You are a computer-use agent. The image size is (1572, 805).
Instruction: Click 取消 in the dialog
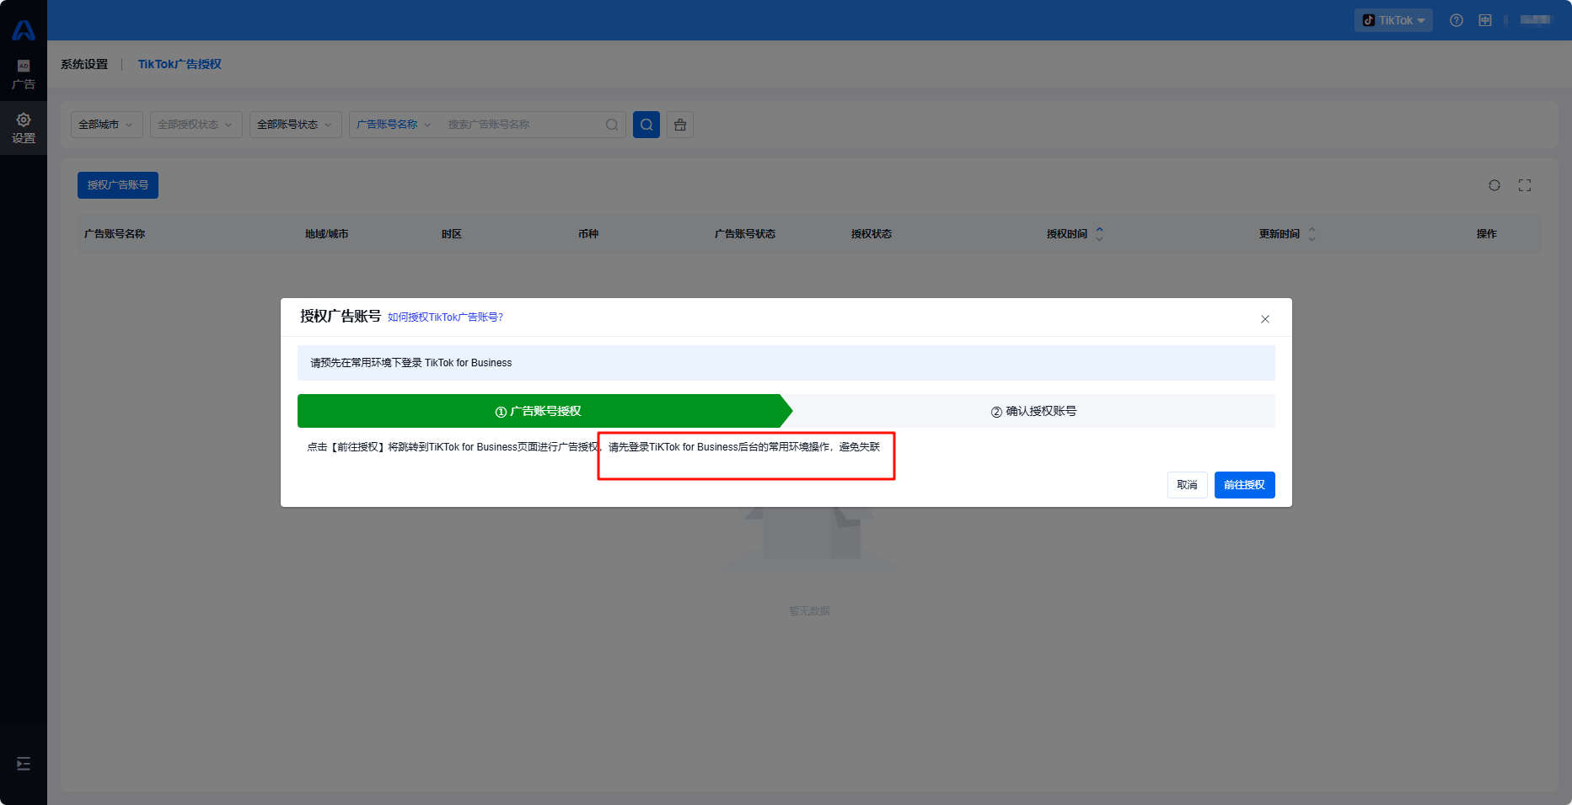pos(1188,485)
